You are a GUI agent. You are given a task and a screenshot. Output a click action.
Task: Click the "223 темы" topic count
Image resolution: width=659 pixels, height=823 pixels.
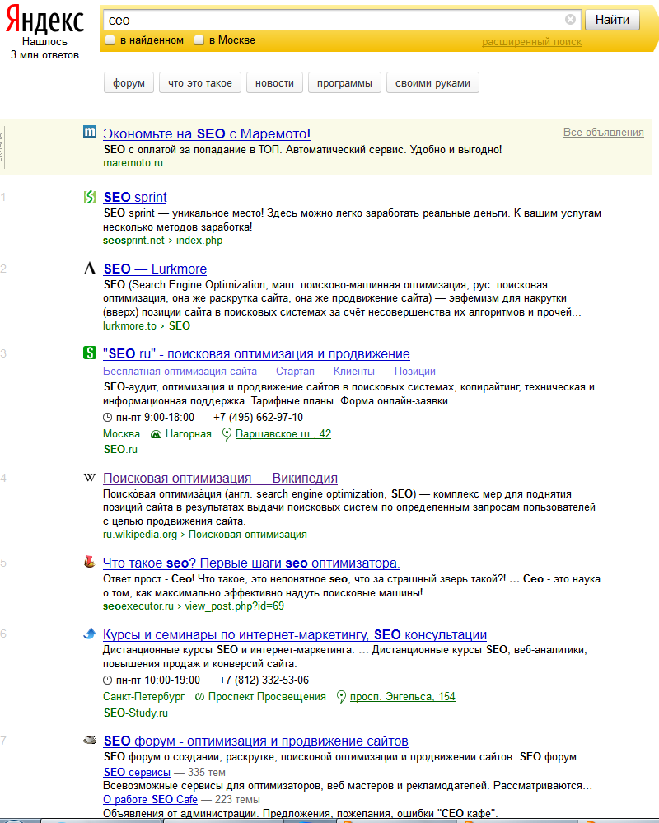point(238,800)
